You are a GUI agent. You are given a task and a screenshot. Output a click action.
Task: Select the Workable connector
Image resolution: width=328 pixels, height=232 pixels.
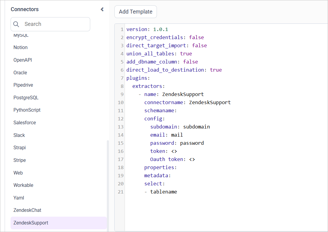click(23, 185)
